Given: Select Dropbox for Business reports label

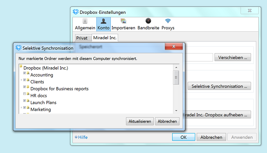Looking at the screenshot, I should pos(59,89).
